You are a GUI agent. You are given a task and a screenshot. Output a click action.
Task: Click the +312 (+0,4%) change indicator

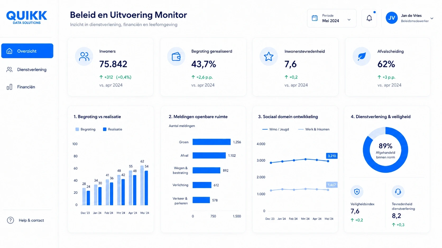(x=115, y=77)
